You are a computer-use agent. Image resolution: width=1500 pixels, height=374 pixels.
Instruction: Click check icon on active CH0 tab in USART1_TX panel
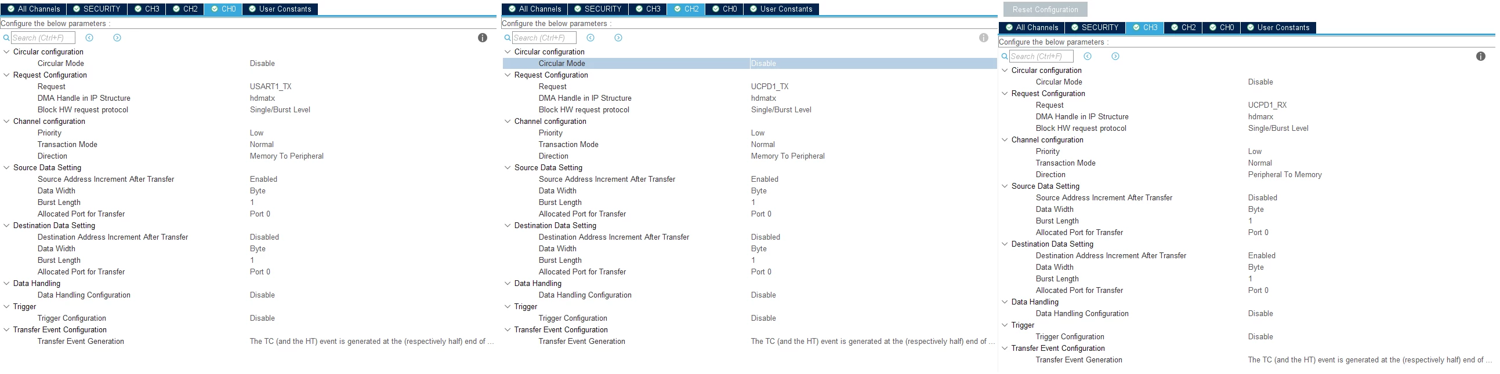[x=215, y=9]
